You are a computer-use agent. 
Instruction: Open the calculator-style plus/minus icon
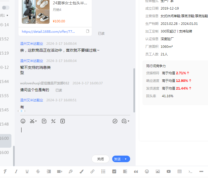(53, 121)
